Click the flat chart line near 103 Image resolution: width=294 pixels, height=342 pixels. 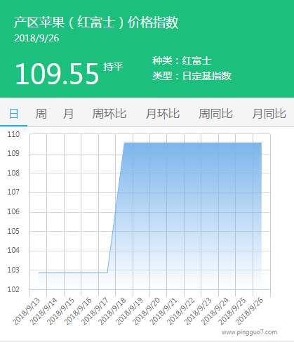click(72, 272)
